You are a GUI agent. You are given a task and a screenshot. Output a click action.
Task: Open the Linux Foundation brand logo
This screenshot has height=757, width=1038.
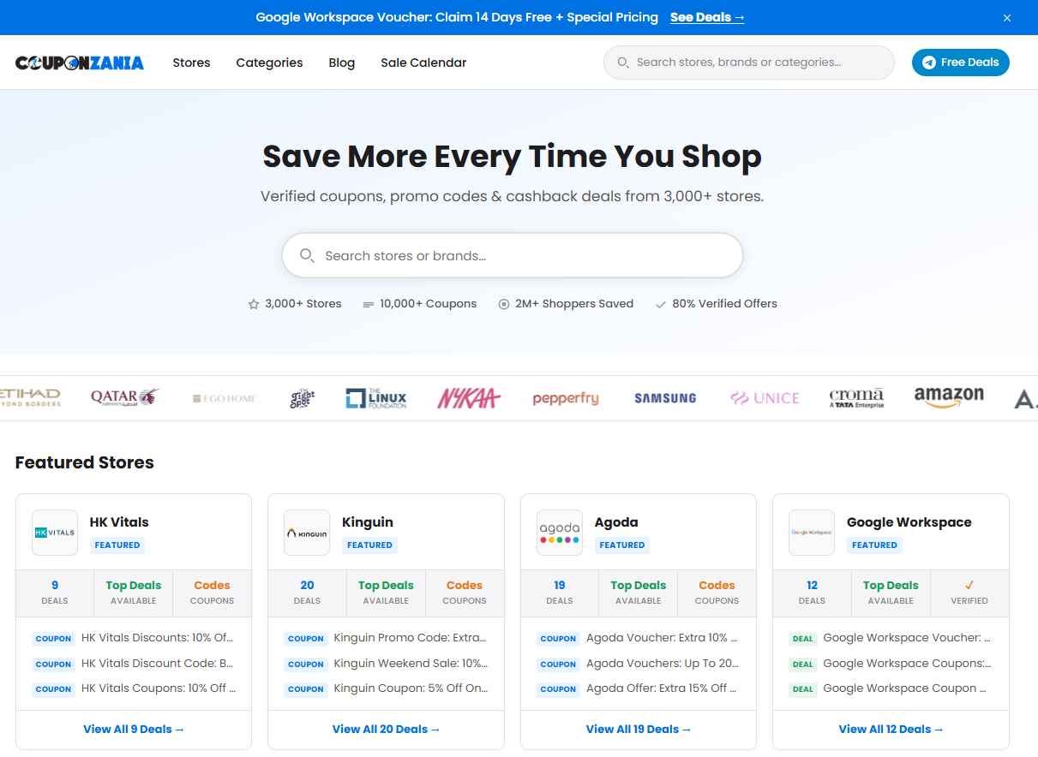click(376, 398)
